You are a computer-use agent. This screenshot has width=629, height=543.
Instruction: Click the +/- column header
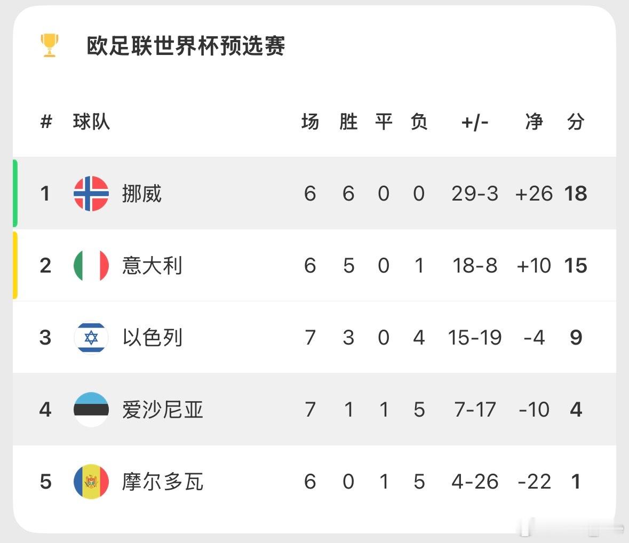[475, 122]
